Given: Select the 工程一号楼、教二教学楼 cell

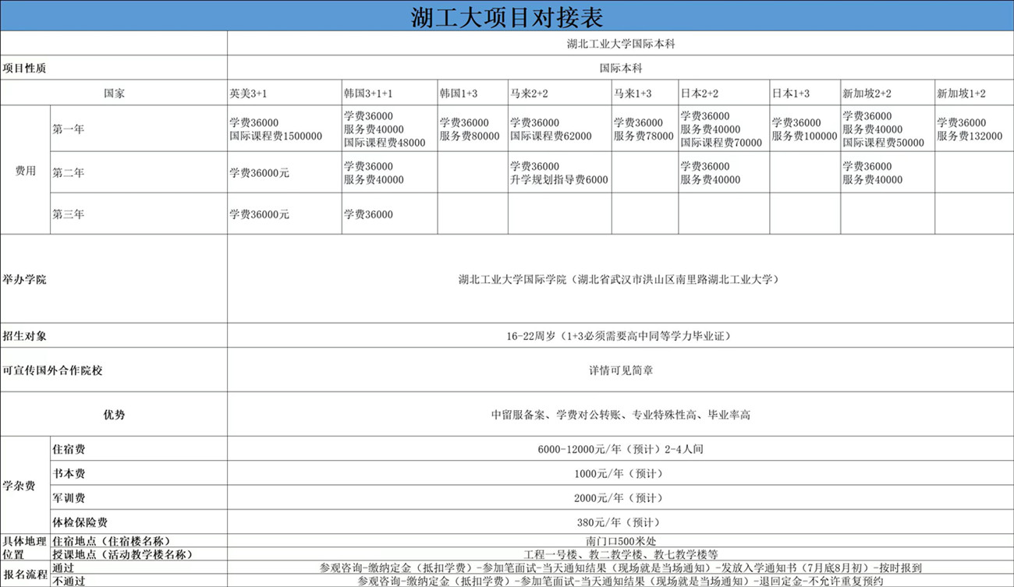Looking at the screenshot, I should [620, 554].
